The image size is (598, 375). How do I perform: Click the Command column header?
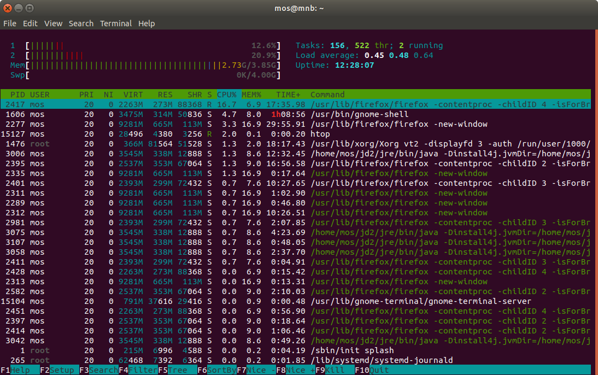pyautogui.click(x=327, y=95)
